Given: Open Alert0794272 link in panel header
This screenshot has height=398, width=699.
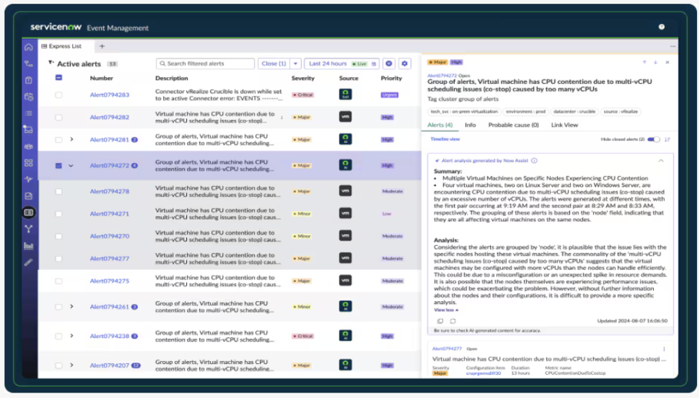Looking at the screenshot, I should 442,76.
